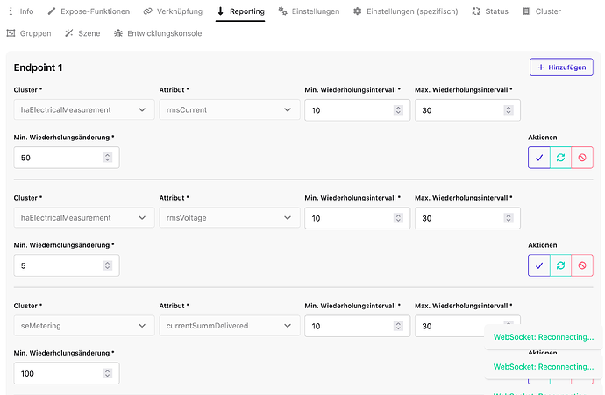The height and width of the screenshot is (395, 605).
Task: Open the Verknüpfung tab
Action: pos(173,11)
